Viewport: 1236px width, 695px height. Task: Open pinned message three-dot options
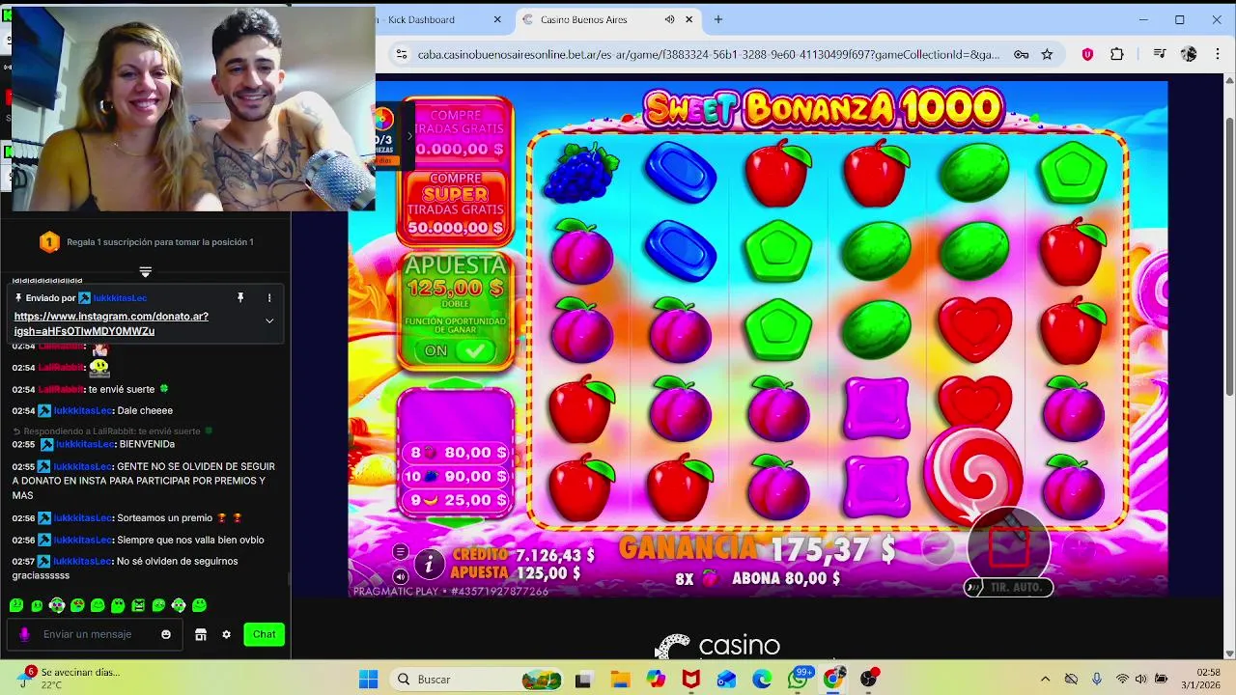click(269, 297)
